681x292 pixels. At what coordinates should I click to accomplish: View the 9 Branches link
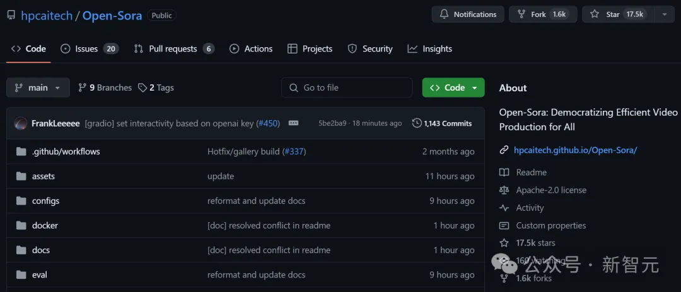tap(105, 87)
